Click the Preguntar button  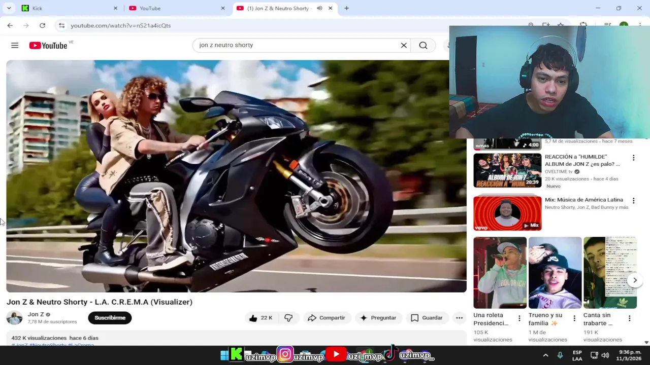378,318
